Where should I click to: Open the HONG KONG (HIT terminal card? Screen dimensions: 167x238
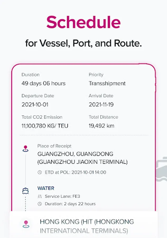tap(87, 226)
